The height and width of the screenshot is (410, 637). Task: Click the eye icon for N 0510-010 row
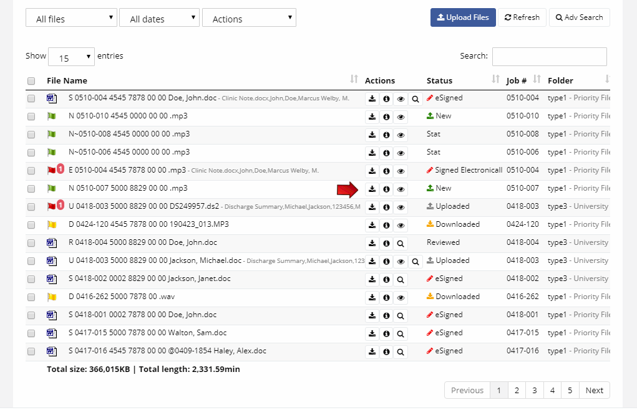point(401,117)
